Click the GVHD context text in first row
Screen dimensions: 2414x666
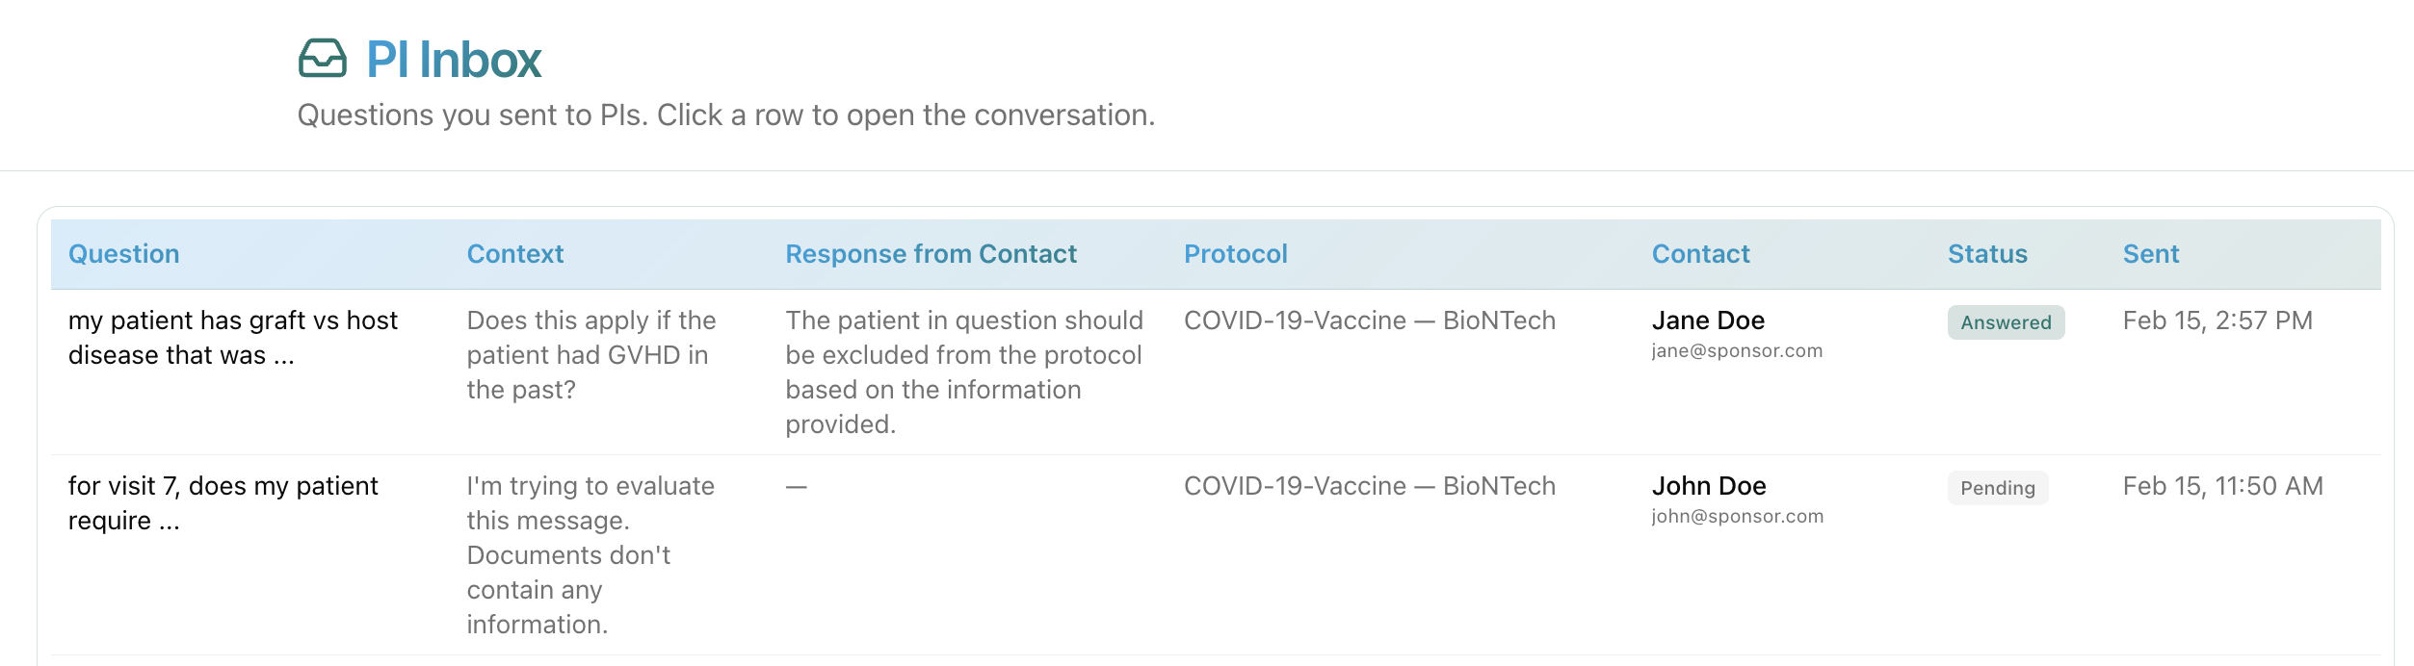click(590, 355)
